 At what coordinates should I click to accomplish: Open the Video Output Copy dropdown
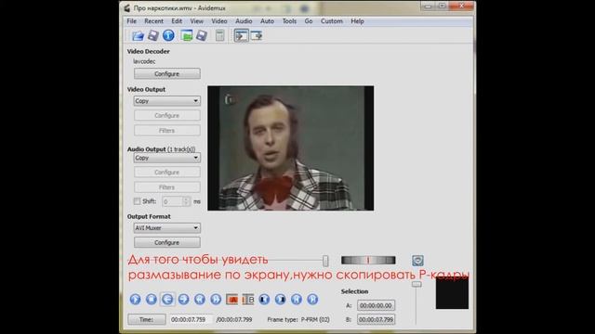167,101
